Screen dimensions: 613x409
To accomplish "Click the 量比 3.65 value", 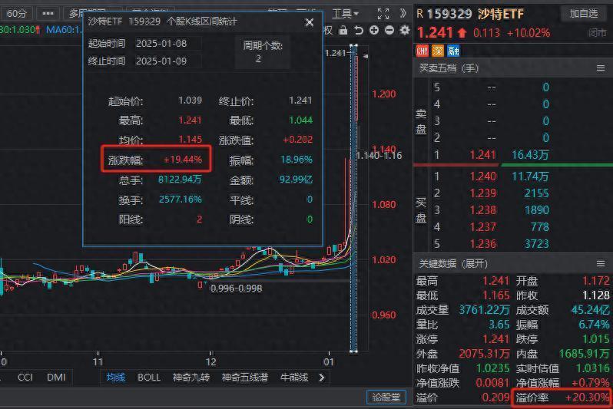I will [499, 325].
